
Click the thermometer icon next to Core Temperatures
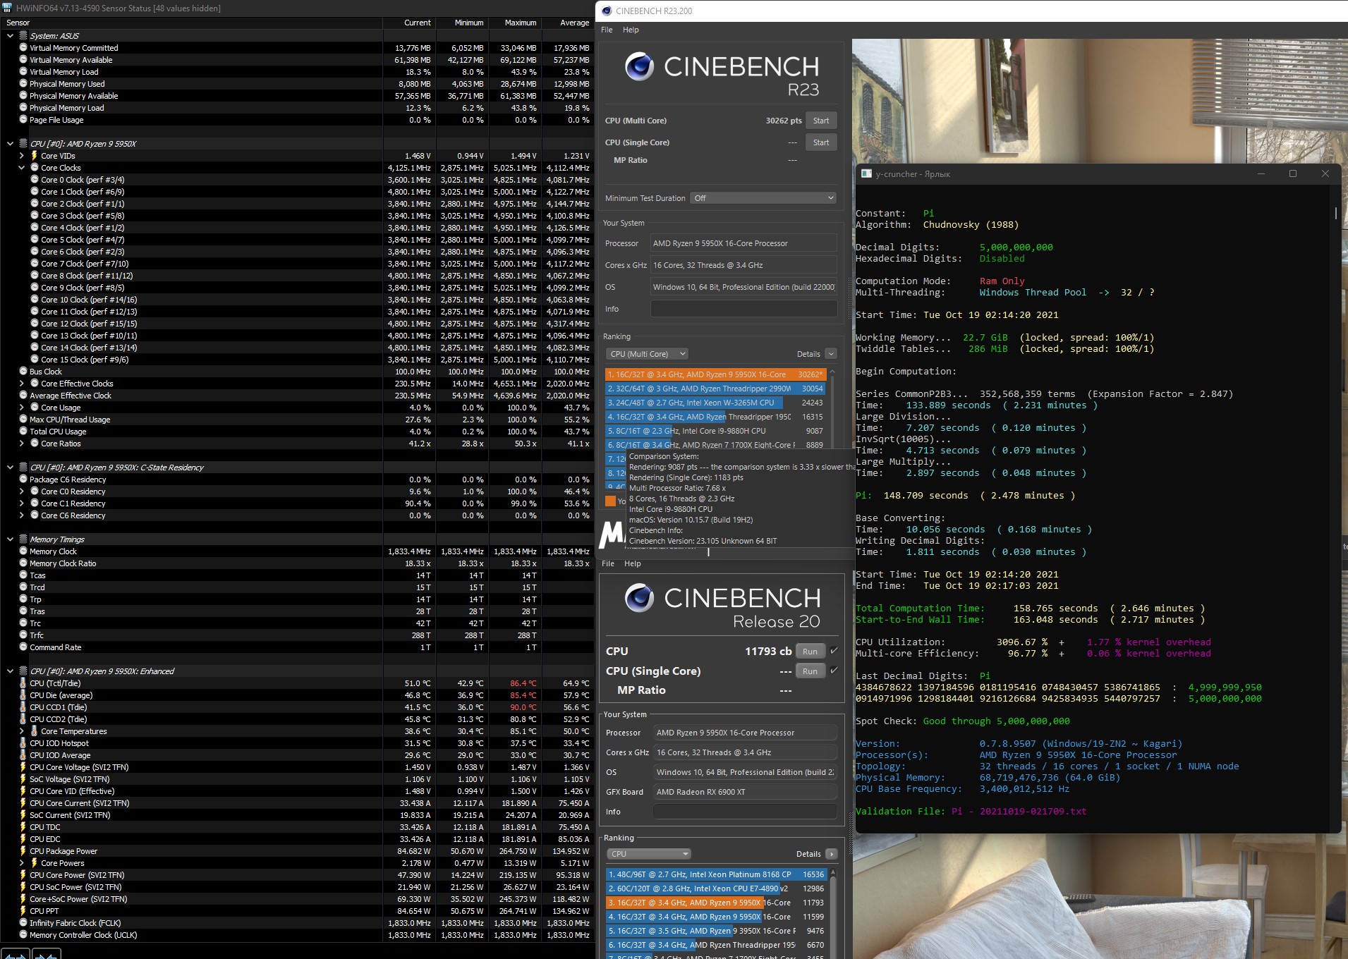(34, 731)
